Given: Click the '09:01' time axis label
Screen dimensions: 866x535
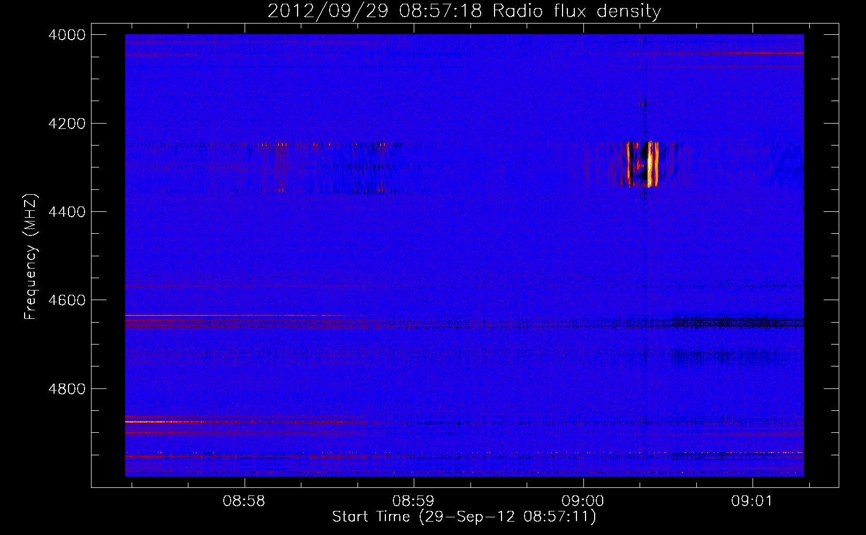Looking at the screenshot, I should 753,501.
